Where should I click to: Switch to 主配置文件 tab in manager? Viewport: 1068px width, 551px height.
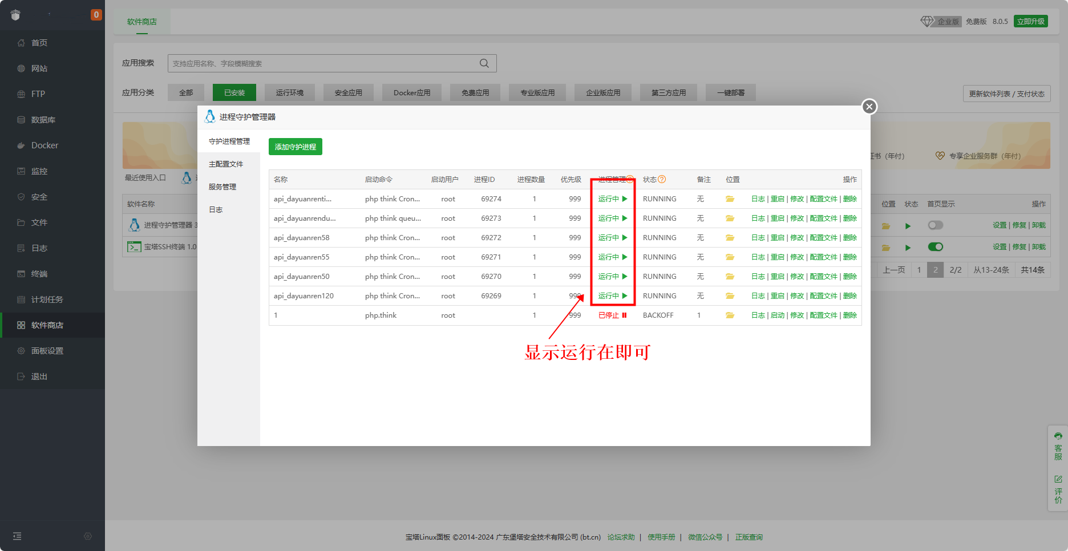coord(226,164)
